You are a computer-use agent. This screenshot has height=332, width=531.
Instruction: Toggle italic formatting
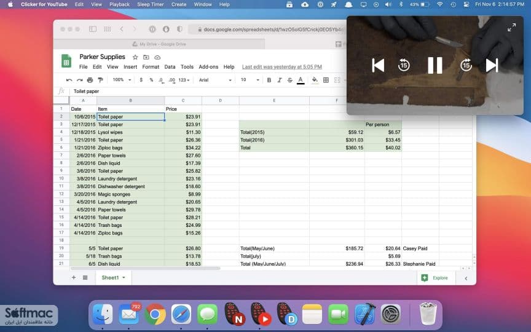[x=280, y=81]
